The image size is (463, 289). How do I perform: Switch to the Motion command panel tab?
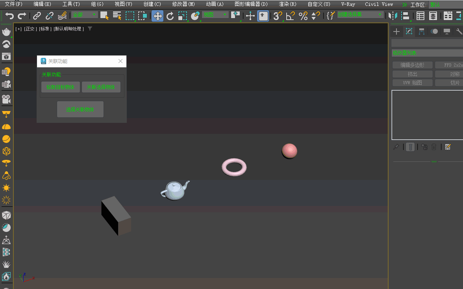(x=434, y=31)
